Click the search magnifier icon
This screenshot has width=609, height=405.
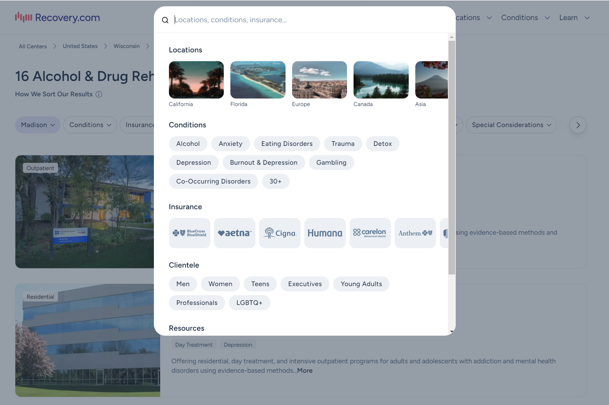[x=165, y=20]
